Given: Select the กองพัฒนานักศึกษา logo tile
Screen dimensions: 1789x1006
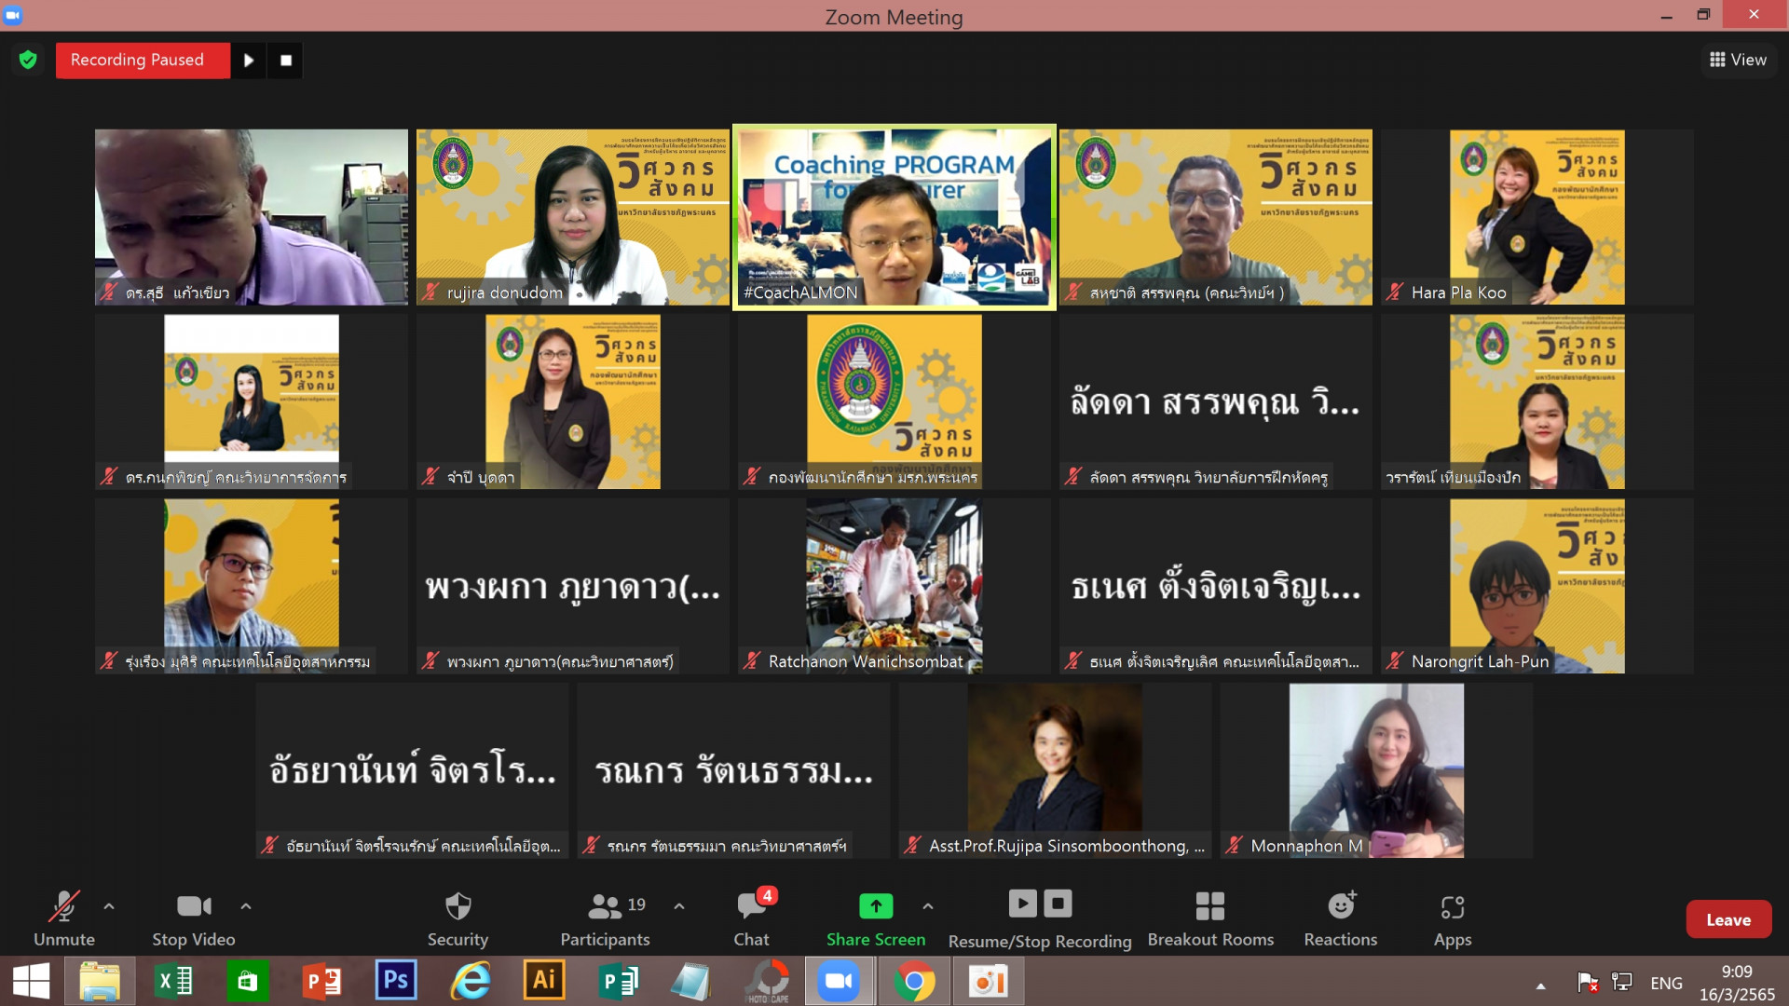Looking at the screenshot, I should coord(894,401).
